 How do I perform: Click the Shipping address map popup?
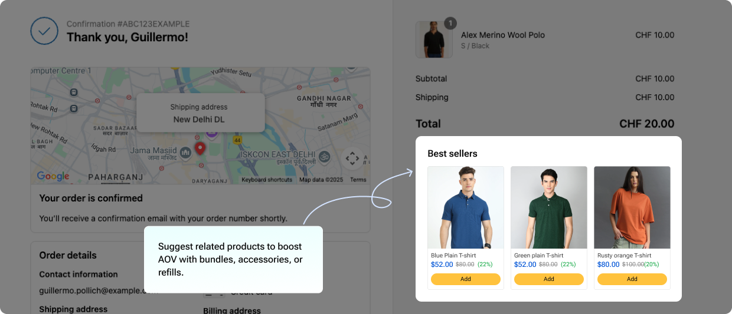coord(200,113)
